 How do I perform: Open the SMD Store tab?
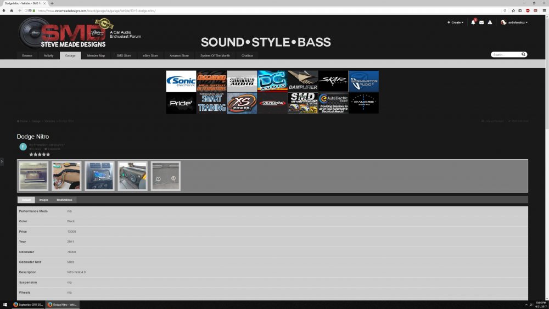point(124,55)
